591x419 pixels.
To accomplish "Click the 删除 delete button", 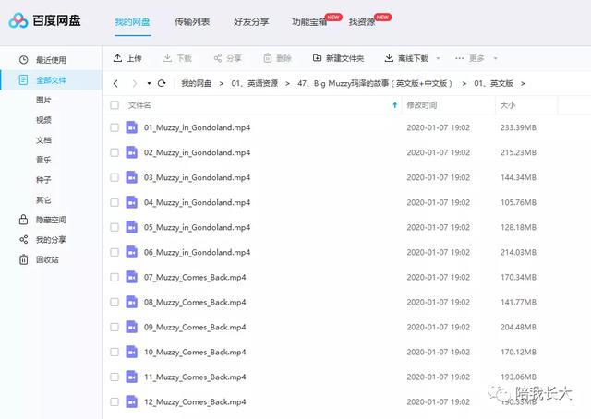I will click(277, 58).
